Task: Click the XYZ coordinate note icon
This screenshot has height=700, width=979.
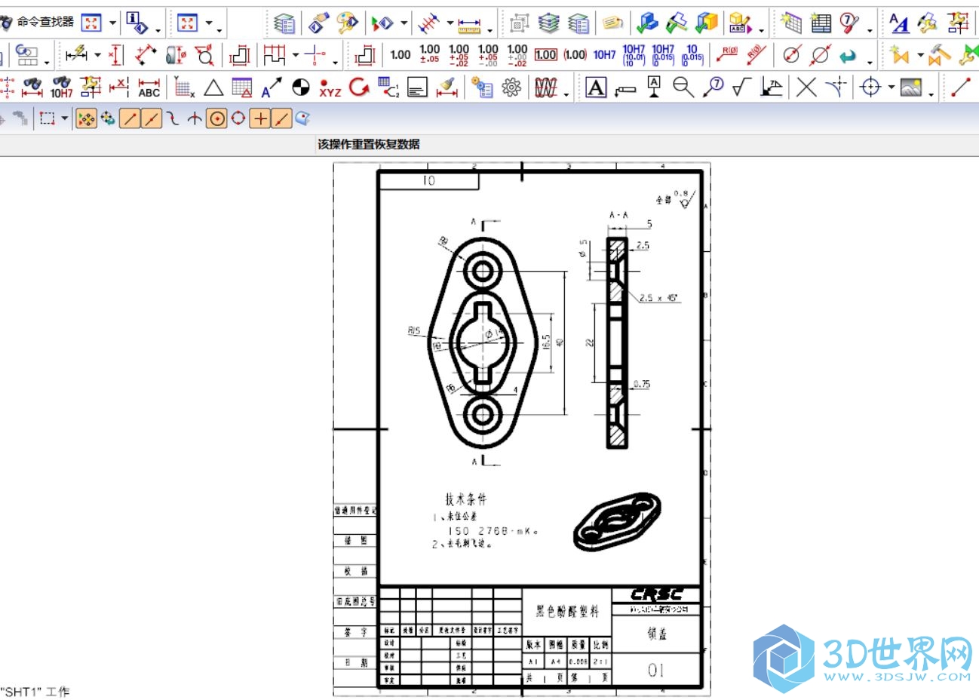Action: (x=330, y=88)
